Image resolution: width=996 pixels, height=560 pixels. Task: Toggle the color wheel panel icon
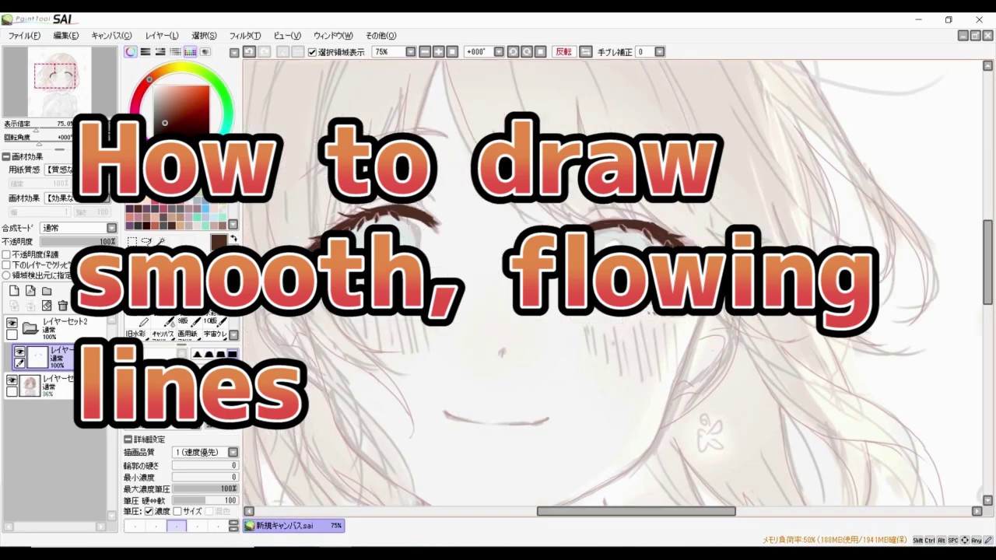pos(131,52)
